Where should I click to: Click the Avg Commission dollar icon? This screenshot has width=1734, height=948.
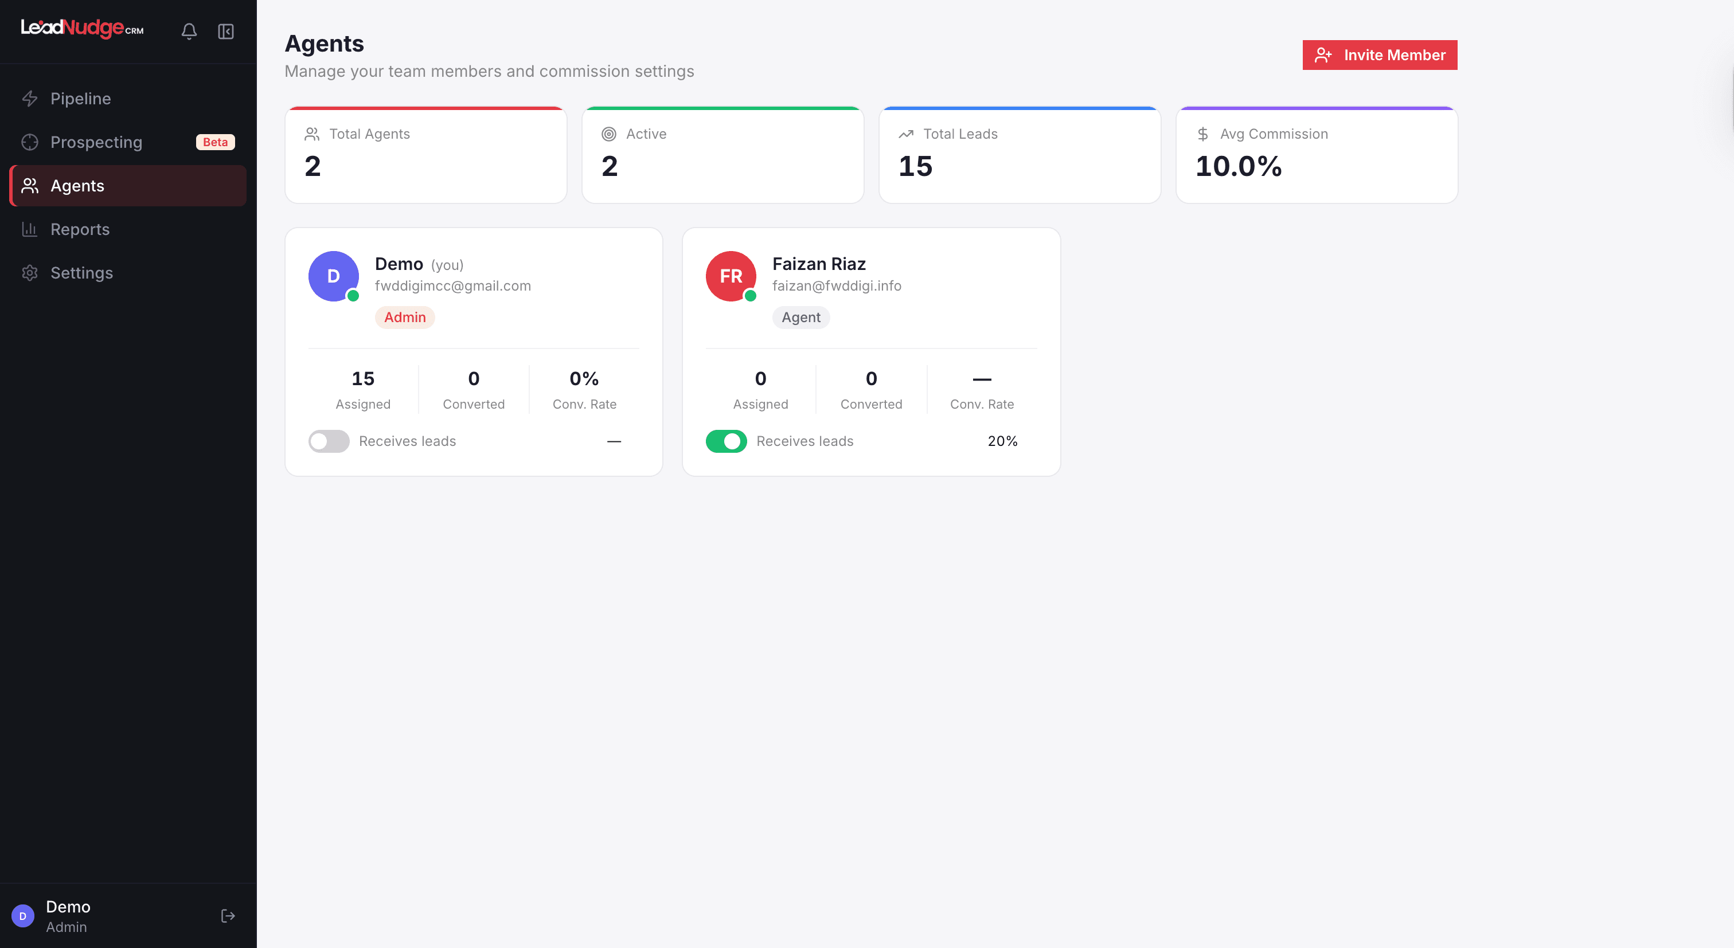point(1203,134)
